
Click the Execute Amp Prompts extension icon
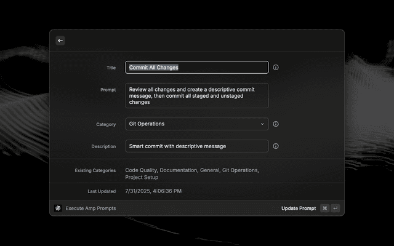[x=58, y=208]
